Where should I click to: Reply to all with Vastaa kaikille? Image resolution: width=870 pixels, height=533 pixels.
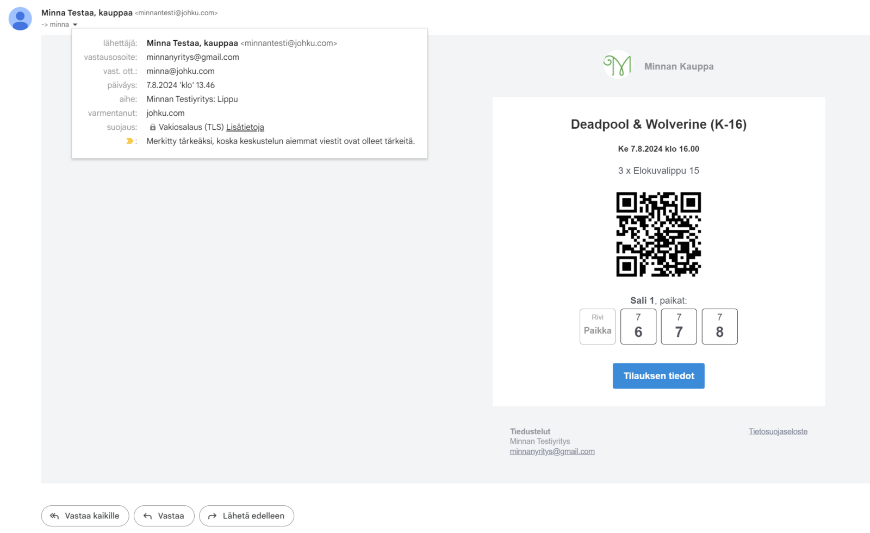pos(85,516)
